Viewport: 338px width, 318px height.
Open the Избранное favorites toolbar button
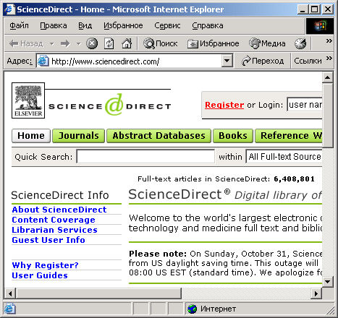click(x=214, y=43)
